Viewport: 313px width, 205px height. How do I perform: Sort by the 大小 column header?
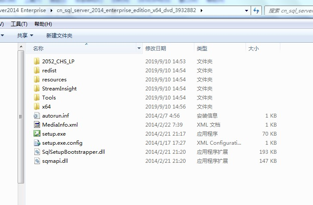point(263,48)
